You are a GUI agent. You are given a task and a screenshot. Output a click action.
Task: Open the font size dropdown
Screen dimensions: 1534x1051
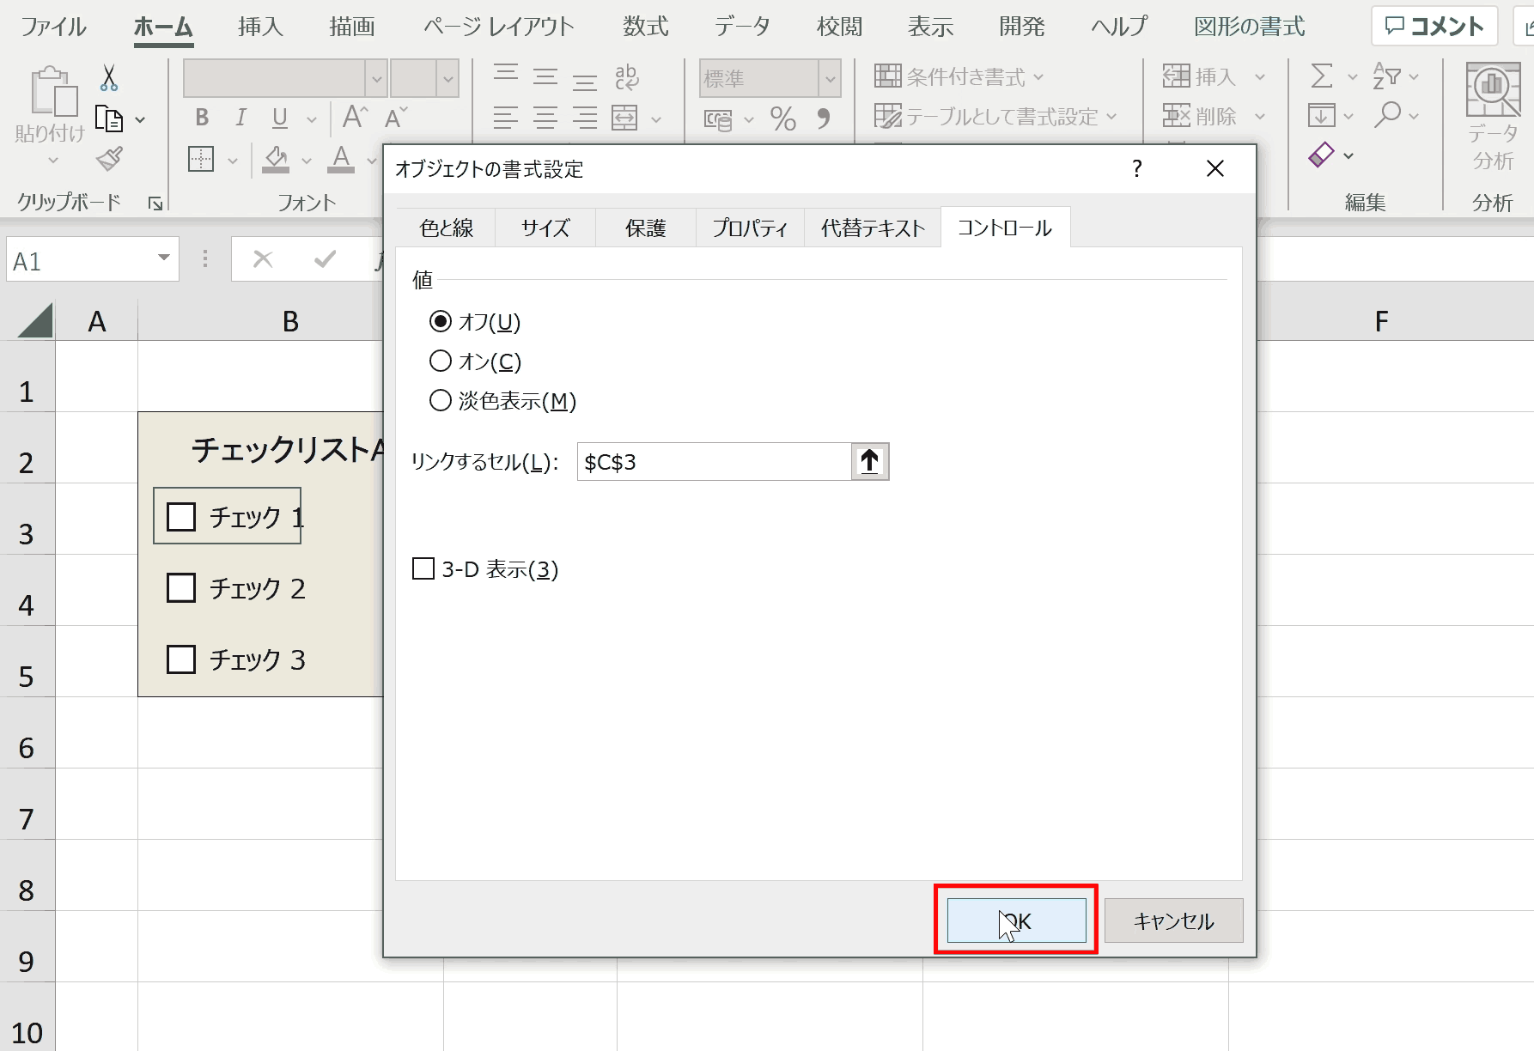pyautogui.click(x=447, y=79)
